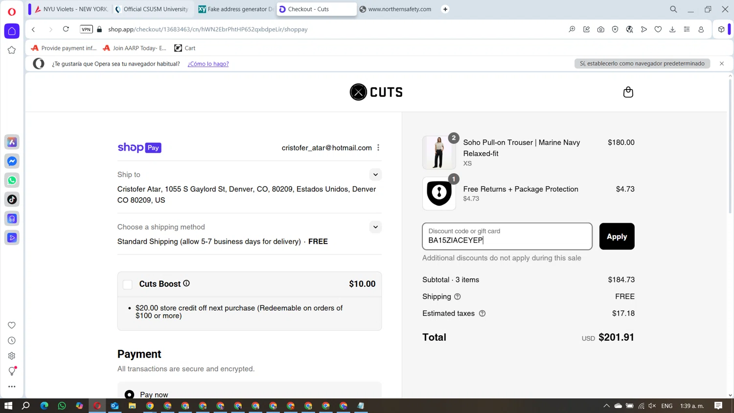Dismiss the default browser banner
This screenshot has width=734, height=413.
pyautogui.click(x=722, y=64)
